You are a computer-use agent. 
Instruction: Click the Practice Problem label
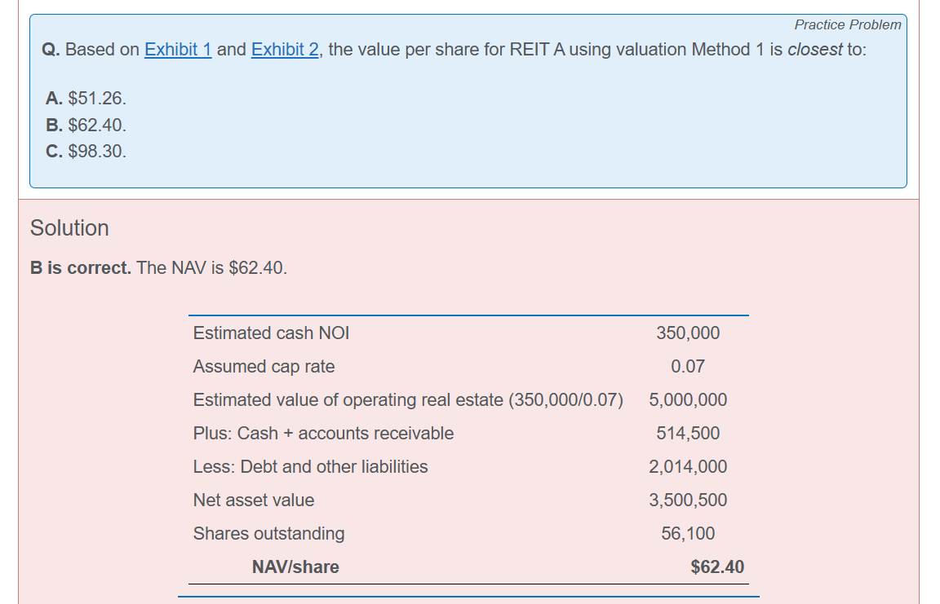point(847,24)
